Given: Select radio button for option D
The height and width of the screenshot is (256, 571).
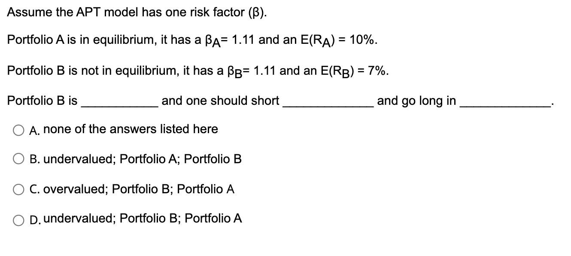Looking at the screenshot, I should 18,219.
